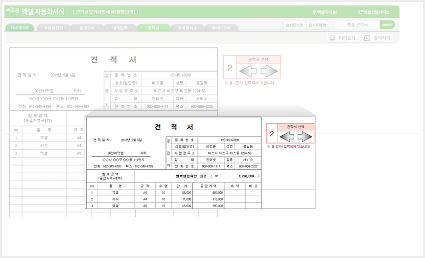This screenshot has width=425, height=258.
Task: Select 000-000-1111 phone cell on background sheet
Action: [158, 107]
